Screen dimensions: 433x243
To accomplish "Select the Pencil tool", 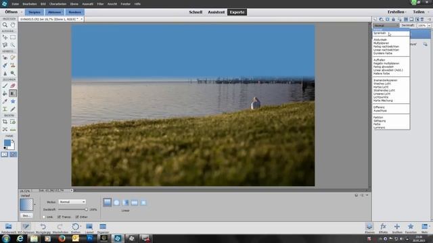I will 13,109.
